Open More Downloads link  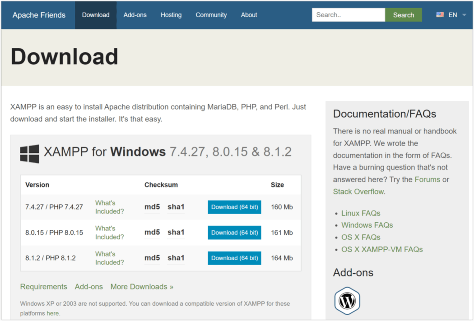[142, 287]
